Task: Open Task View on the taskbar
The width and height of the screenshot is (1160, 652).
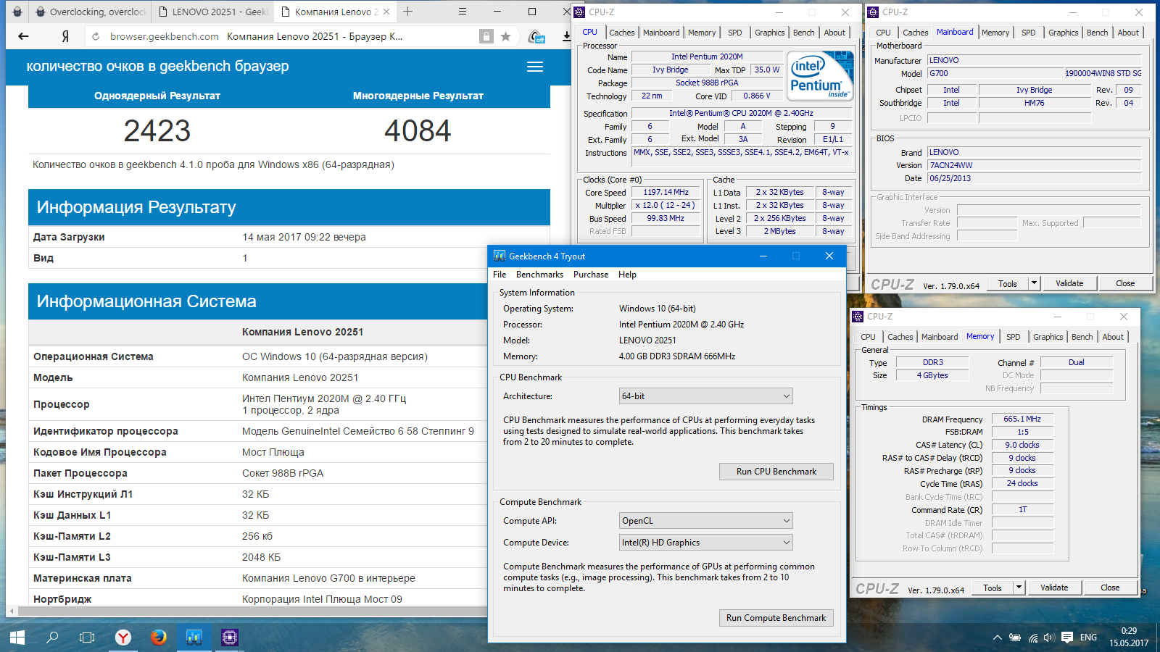Action: coord(87,638)
